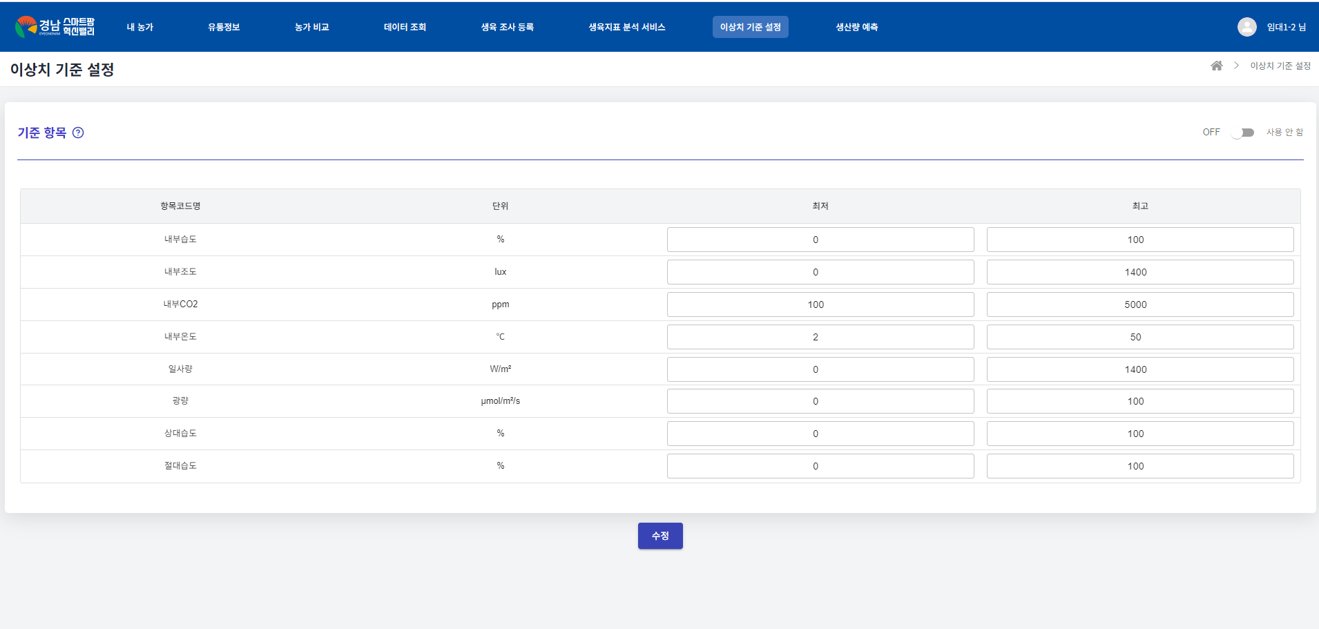Open the user profile avatar icon
The width and height of the screenshot is (1319, 629).
1246,27
